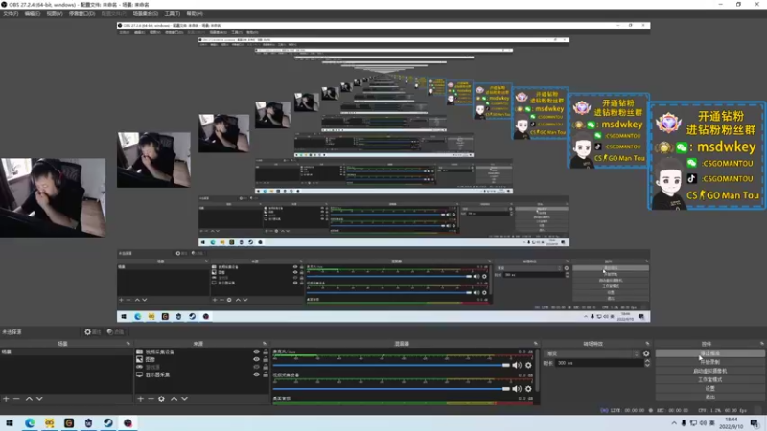
Task: Pop out the Scenes dock panel
Action: (128, 344)
